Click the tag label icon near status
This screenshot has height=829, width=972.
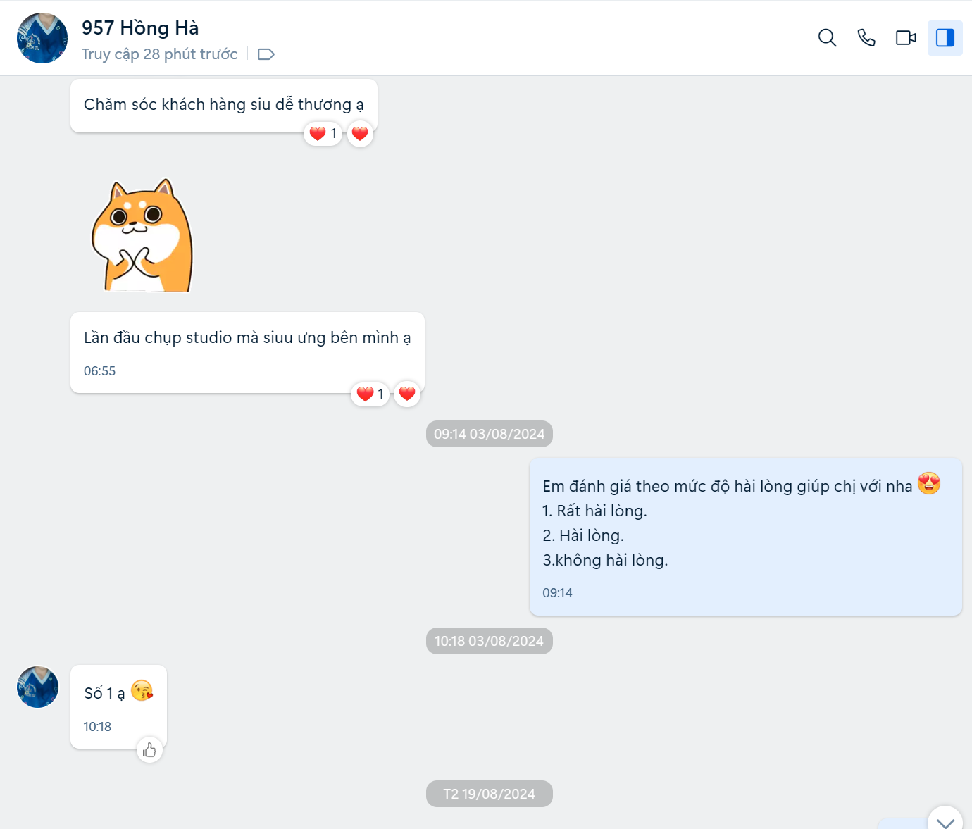click(266, 54)
